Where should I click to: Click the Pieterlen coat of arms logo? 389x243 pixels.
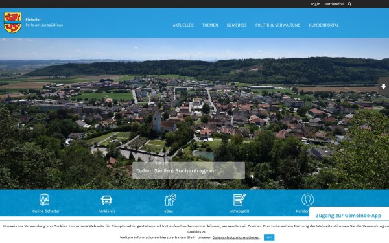click(12, 22)
